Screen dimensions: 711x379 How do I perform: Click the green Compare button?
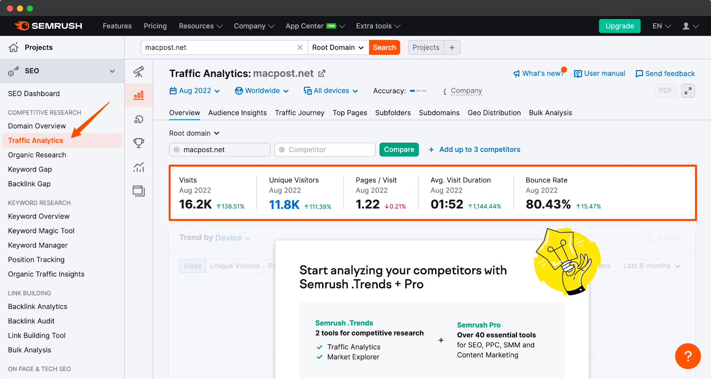[x=399, y=150]
